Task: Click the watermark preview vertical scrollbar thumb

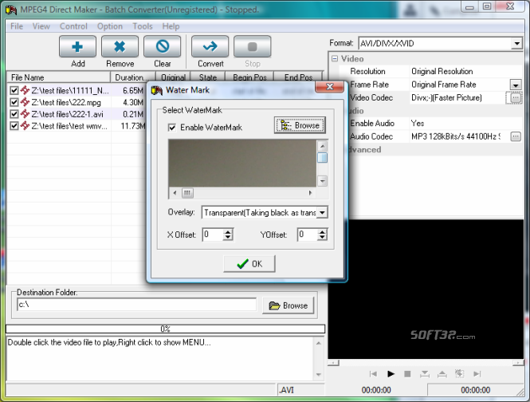Action: click(x=323, y=158)
